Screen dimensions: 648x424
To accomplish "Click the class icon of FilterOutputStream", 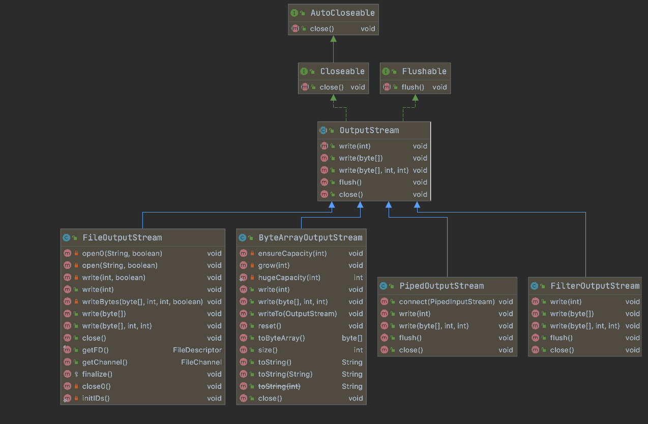I will click(534, 286).
